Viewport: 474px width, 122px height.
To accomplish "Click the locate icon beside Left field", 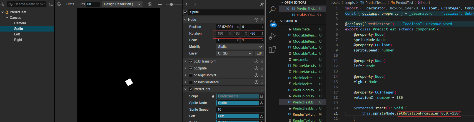I will (x=261, y=116).
